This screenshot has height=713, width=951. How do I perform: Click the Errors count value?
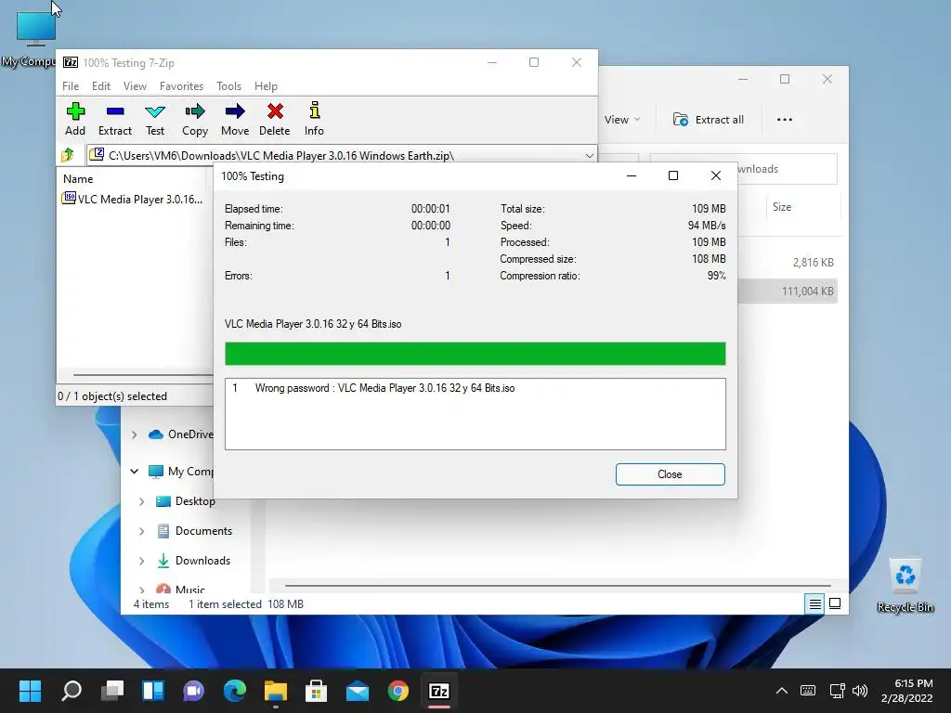click(447, 275)
